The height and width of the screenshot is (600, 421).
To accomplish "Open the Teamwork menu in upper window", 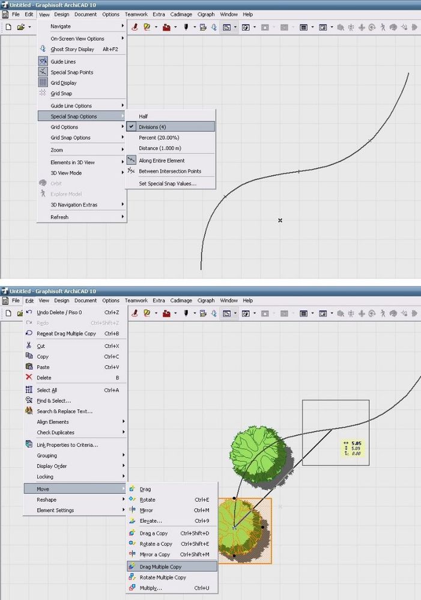I will (136, 14).
